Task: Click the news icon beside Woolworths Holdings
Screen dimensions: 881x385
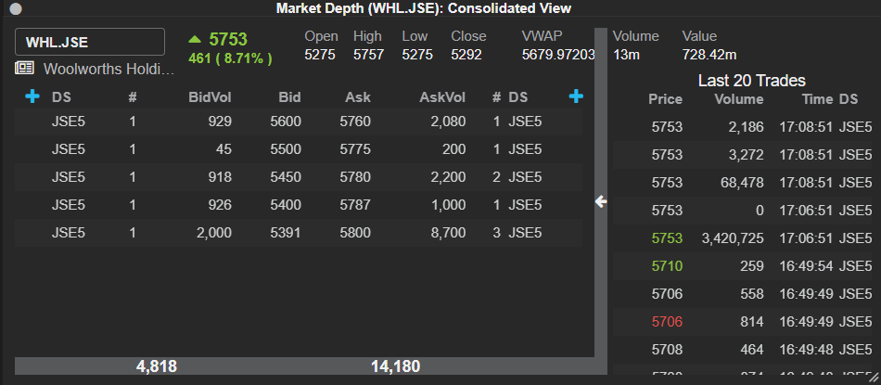Action: pos(25,69)
